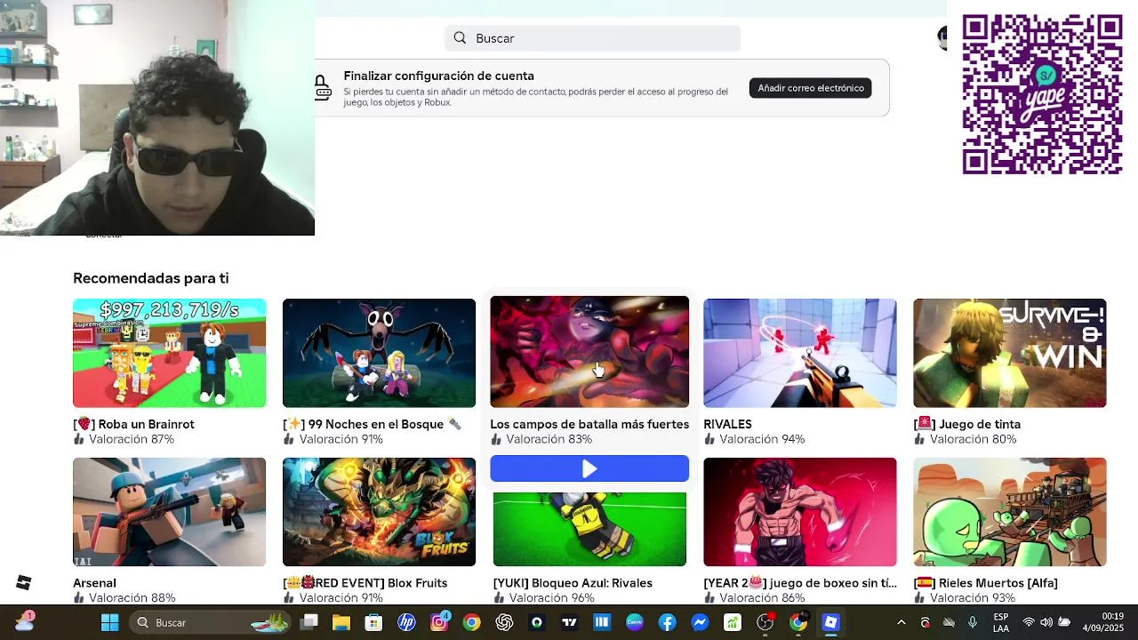Open the Roba un Brainrot game thumbnail

click(169, 353)
